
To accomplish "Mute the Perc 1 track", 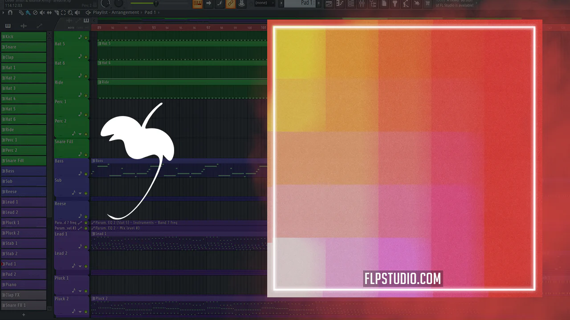I will tap(86, 115).
